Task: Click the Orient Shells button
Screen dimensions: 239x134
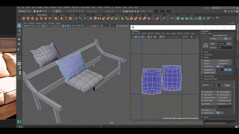Action: point(208,92)
